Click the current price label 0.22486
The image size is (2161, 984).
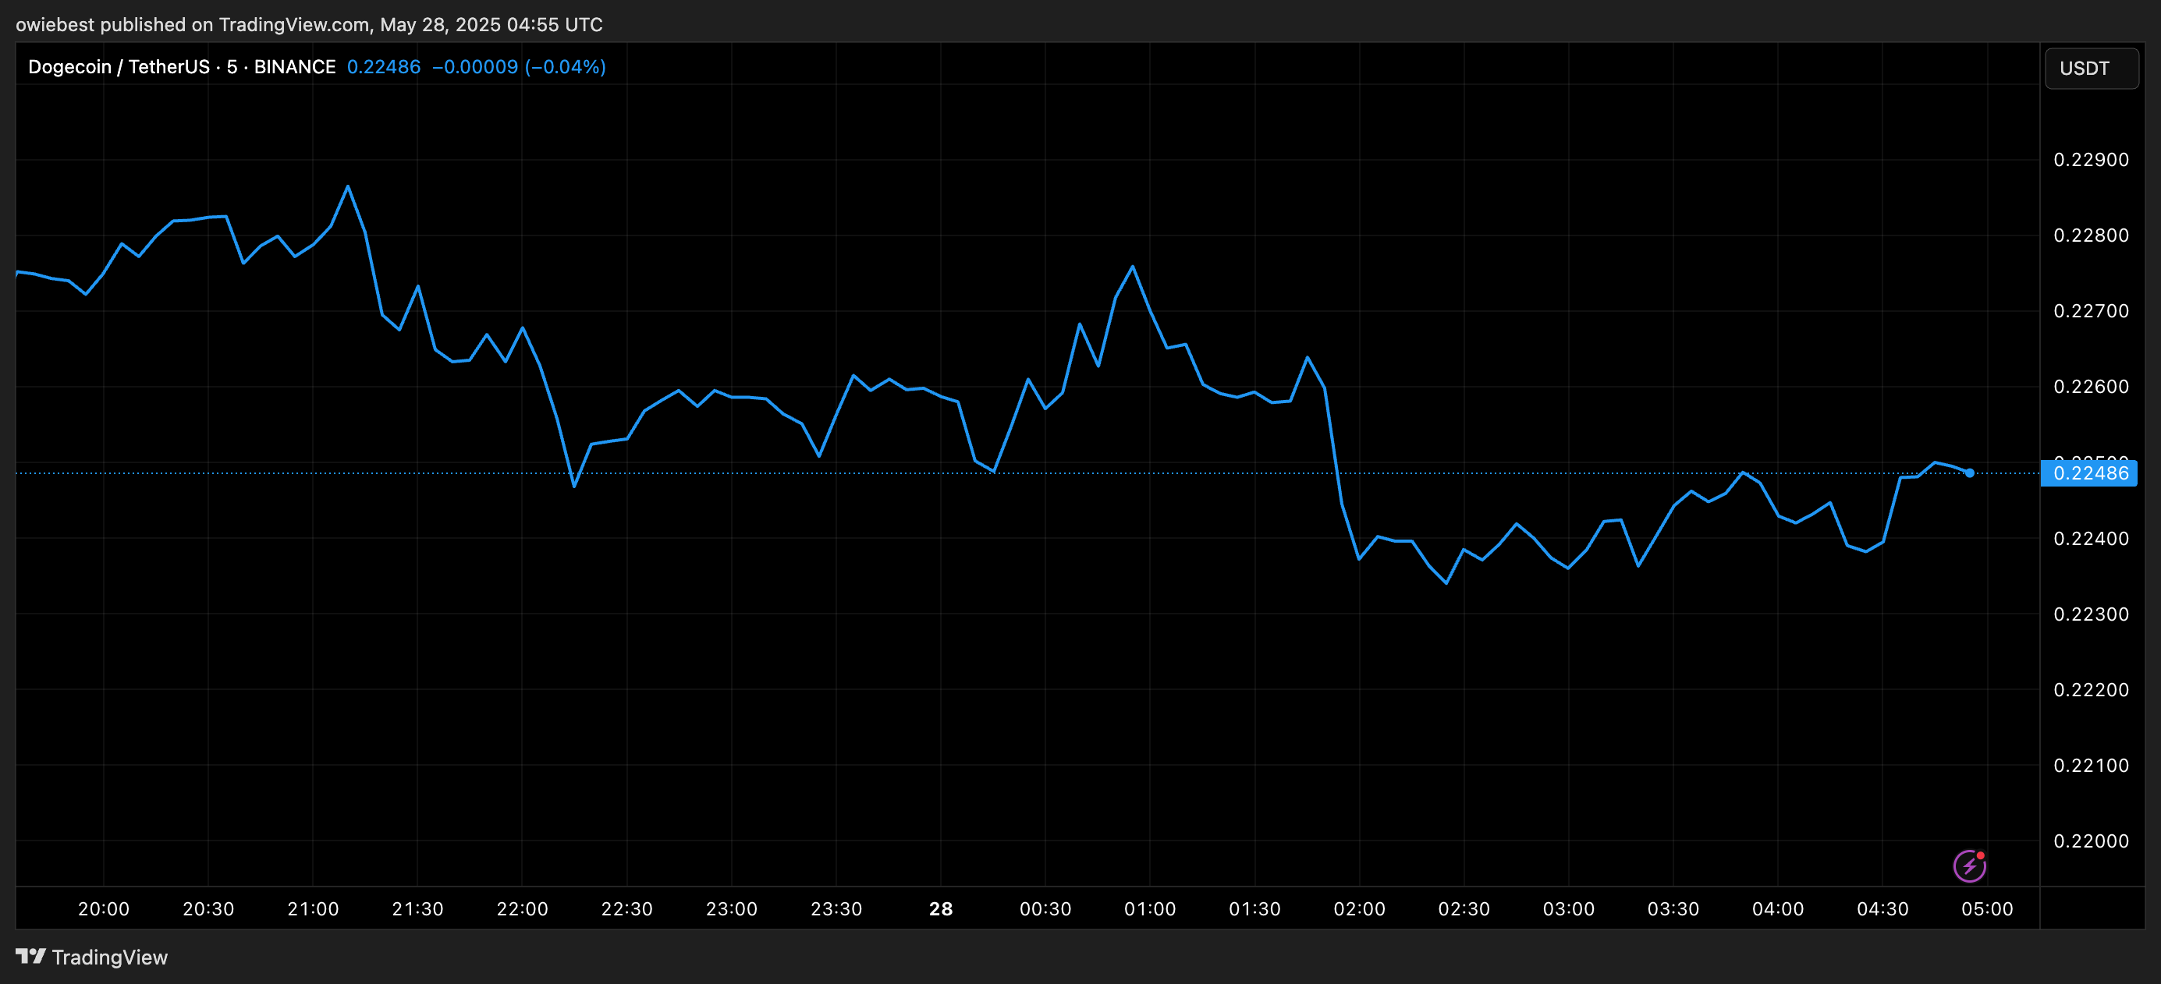[x=2092, y=472]
